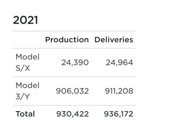Click the top border line above column headers
193x131 pixels.
pos(74,31)
